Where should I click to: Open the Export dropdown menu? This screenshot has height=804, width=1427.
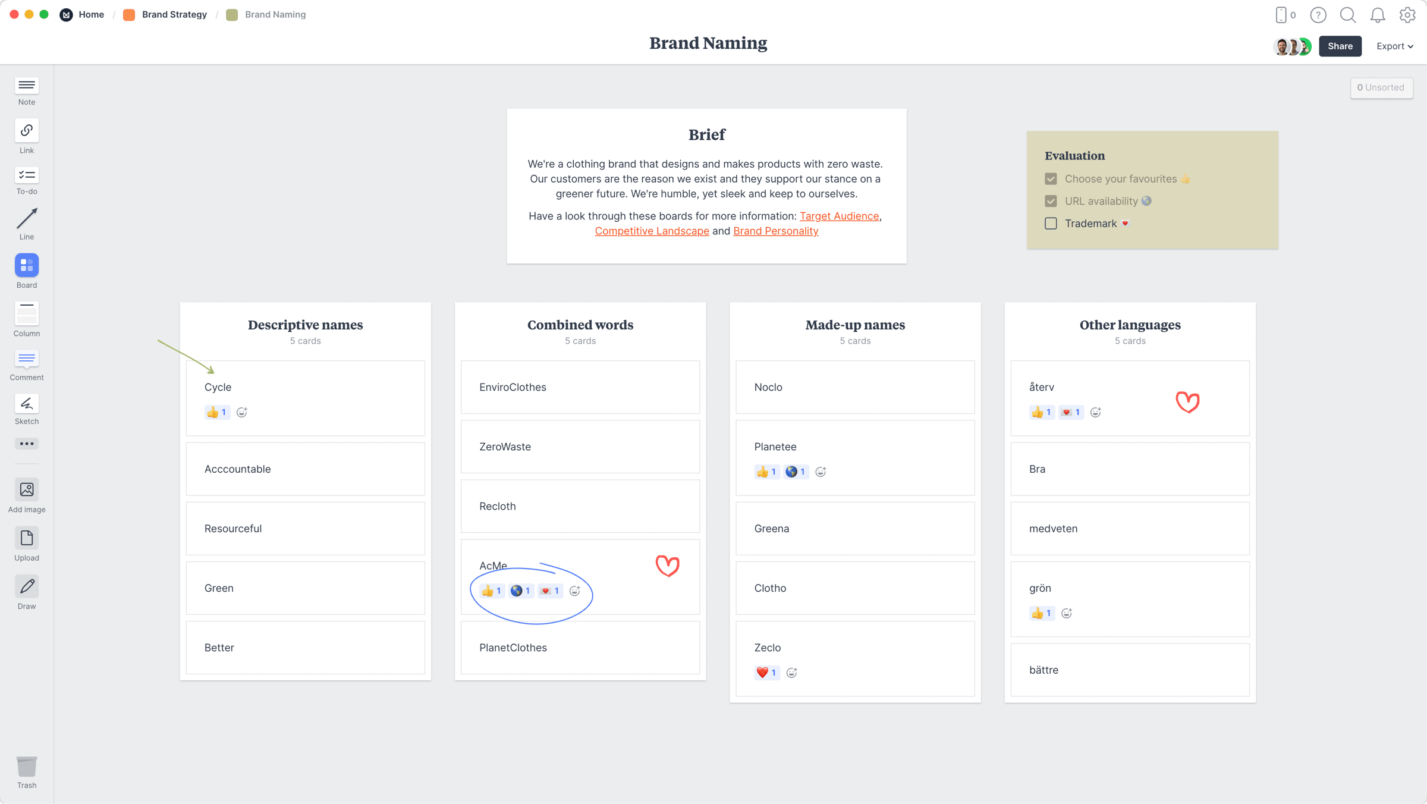pyautogui.click(x=1393, y=45)
